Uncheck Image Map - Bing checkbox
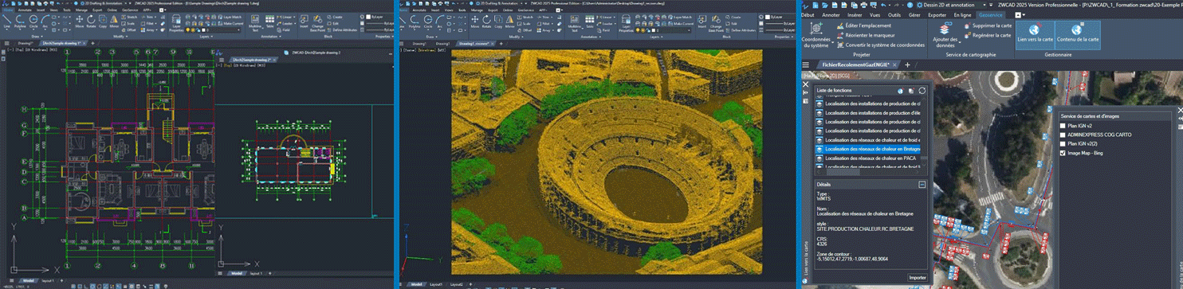Screen dimensions: 1183x289 tap(1063, 153)
